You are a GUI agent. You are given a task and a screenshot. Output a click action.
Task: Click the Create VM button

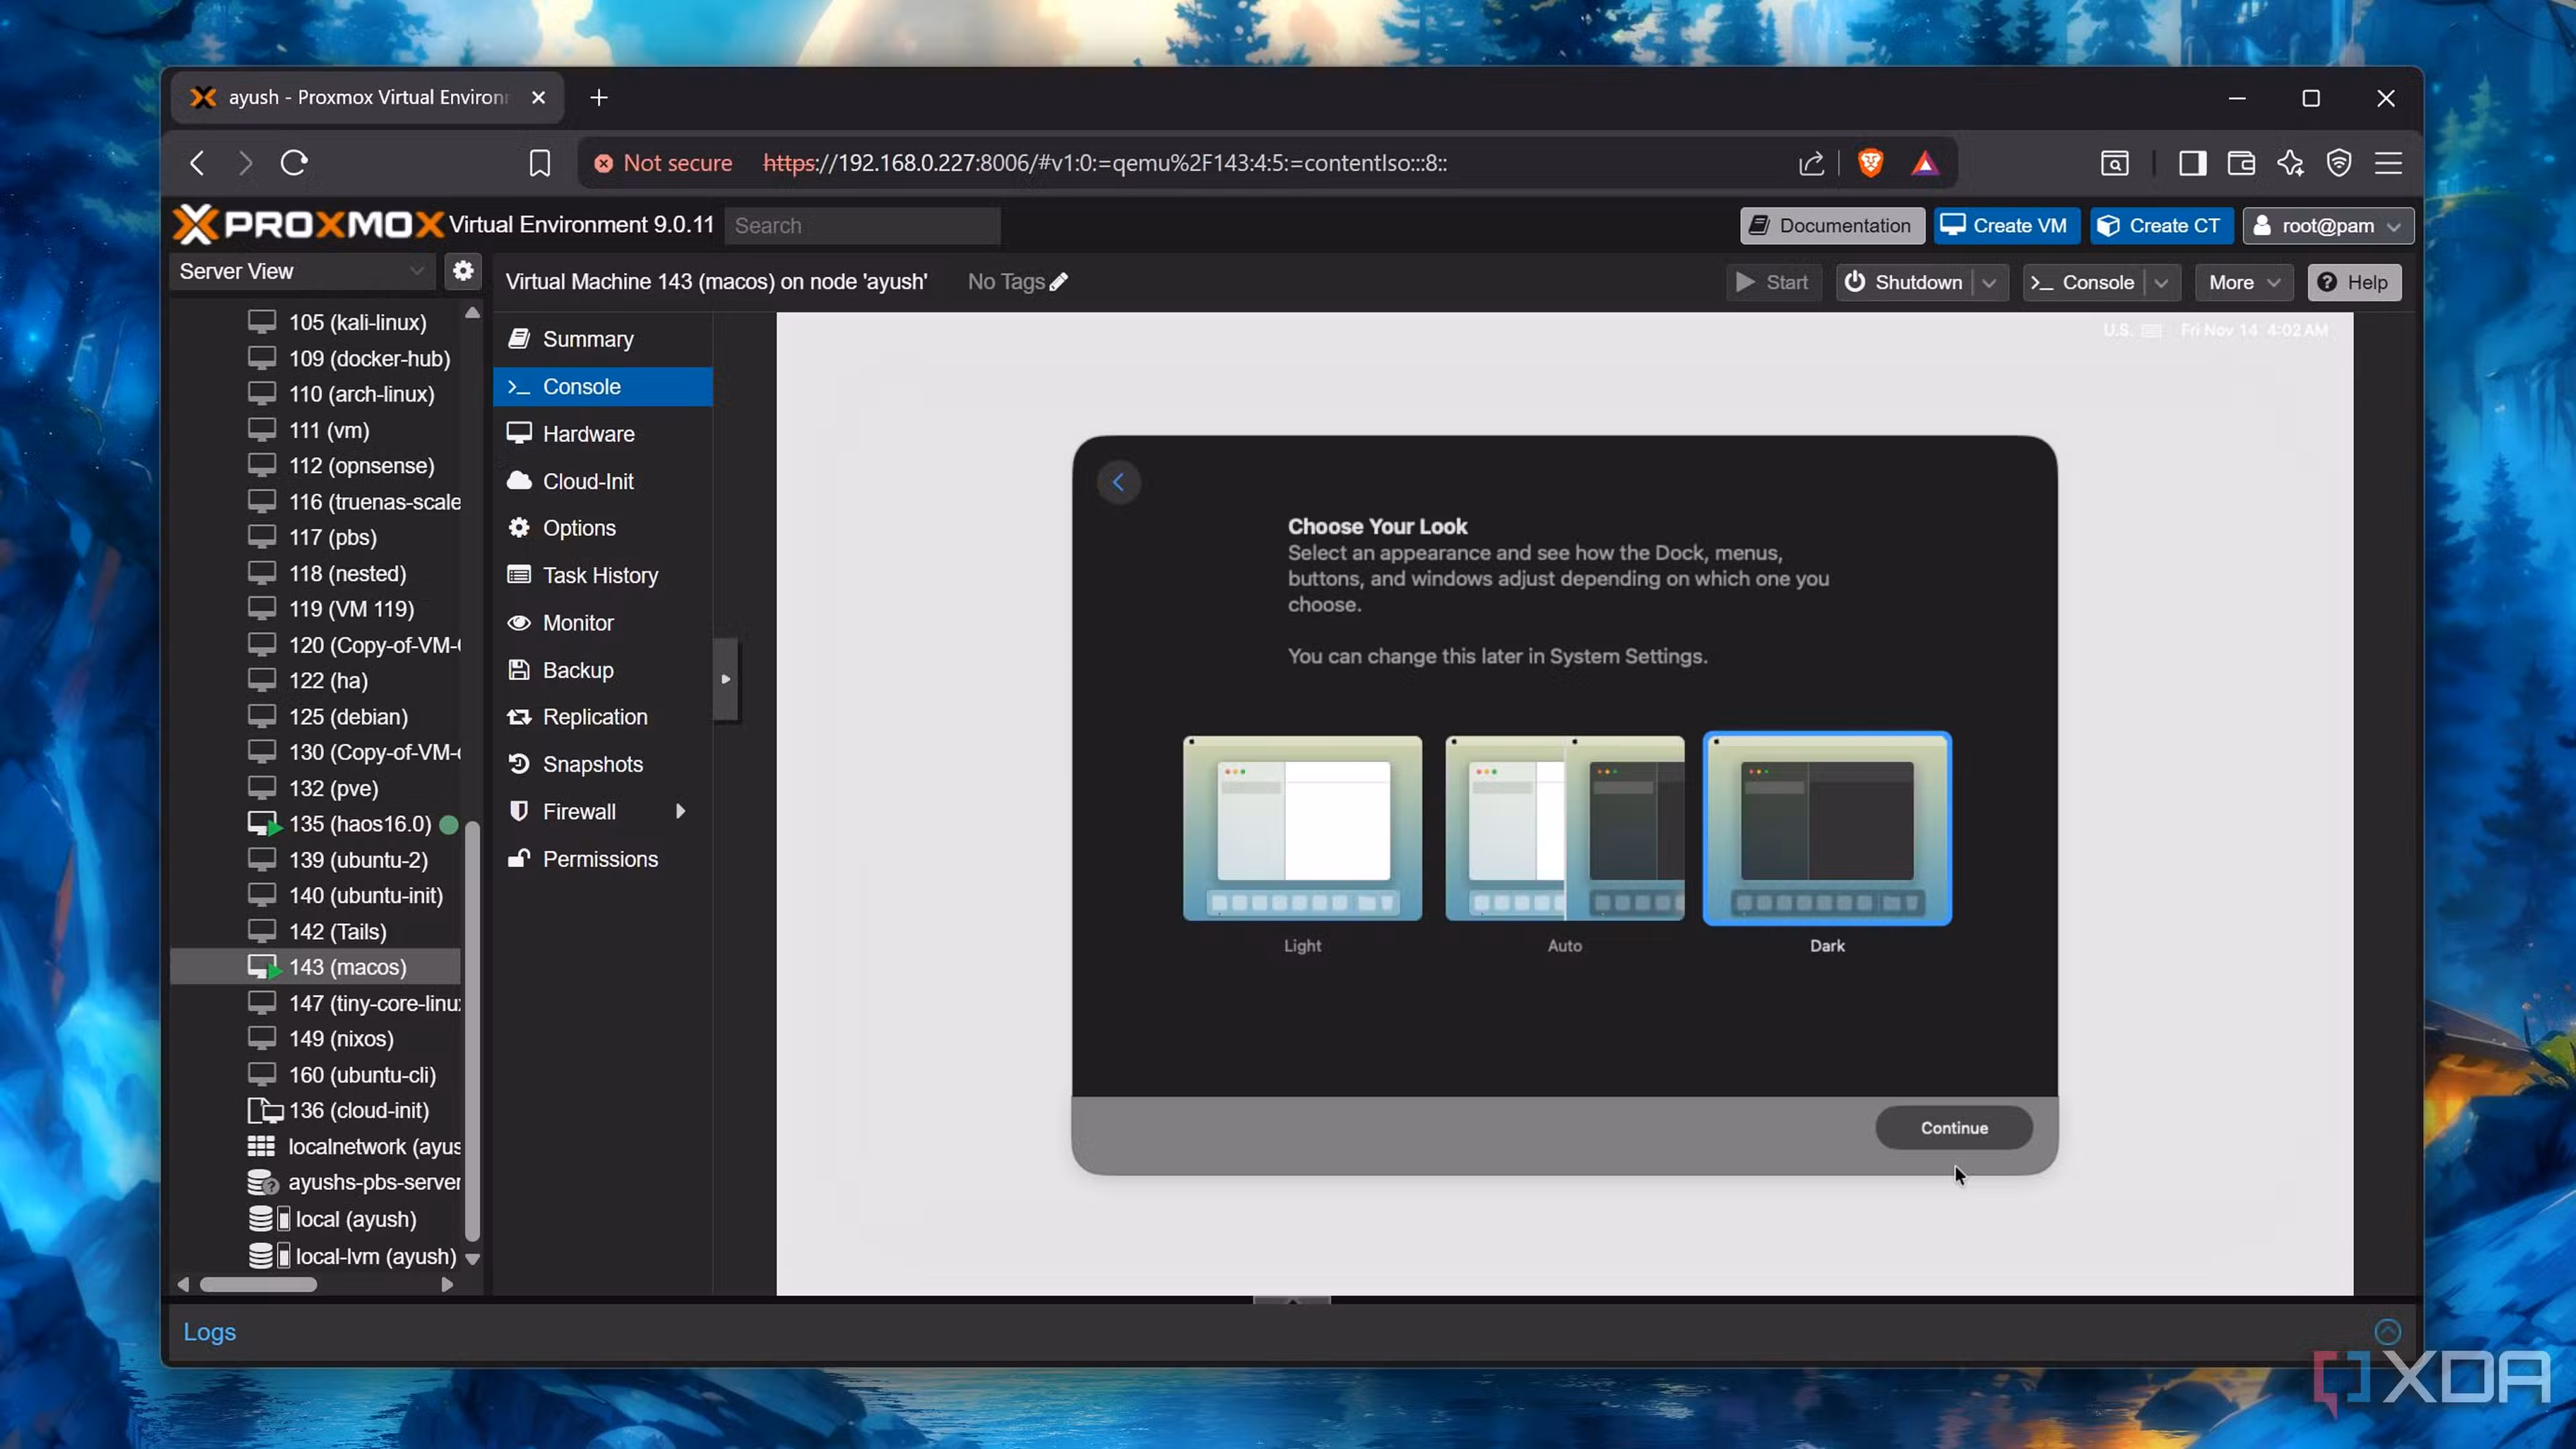click(x=2006, y=226)
